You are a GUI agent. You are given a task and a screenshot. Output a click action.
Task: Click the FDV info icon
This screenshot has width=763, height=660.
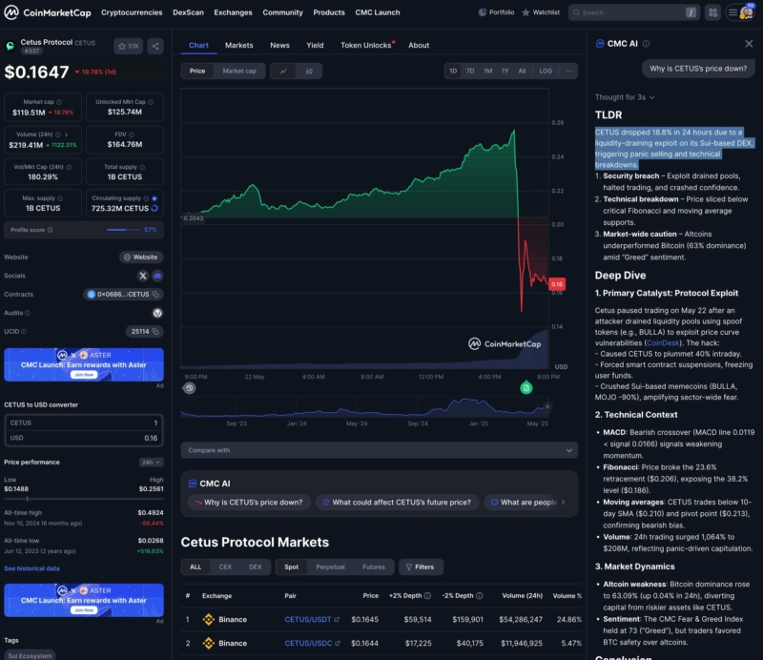point(132,134)
